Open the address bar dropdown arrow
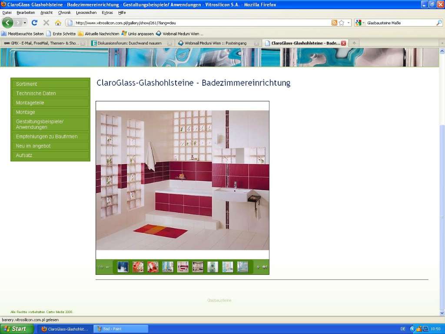 point(349,23)
